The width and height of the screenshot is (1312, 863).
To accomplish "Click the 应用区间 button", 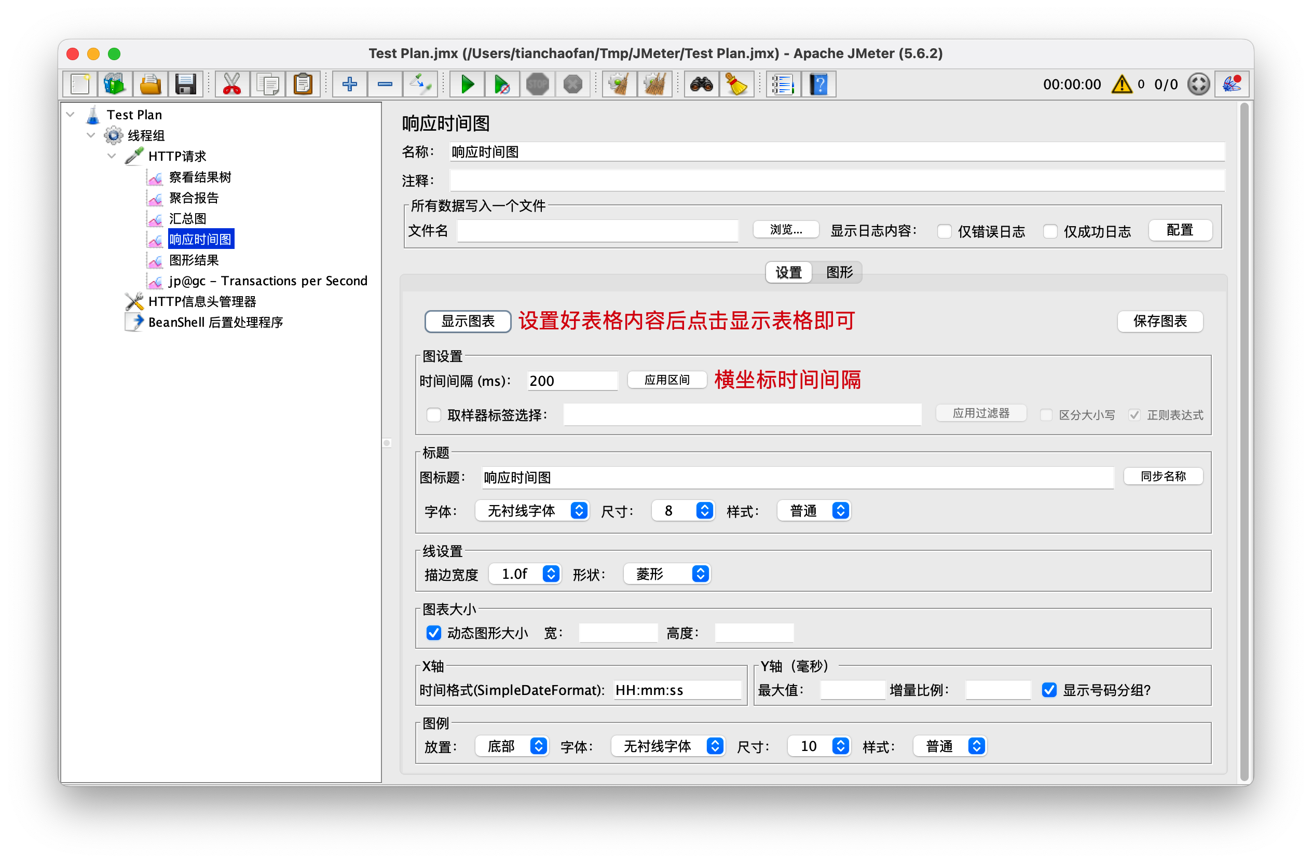I will tap(666, 380).
